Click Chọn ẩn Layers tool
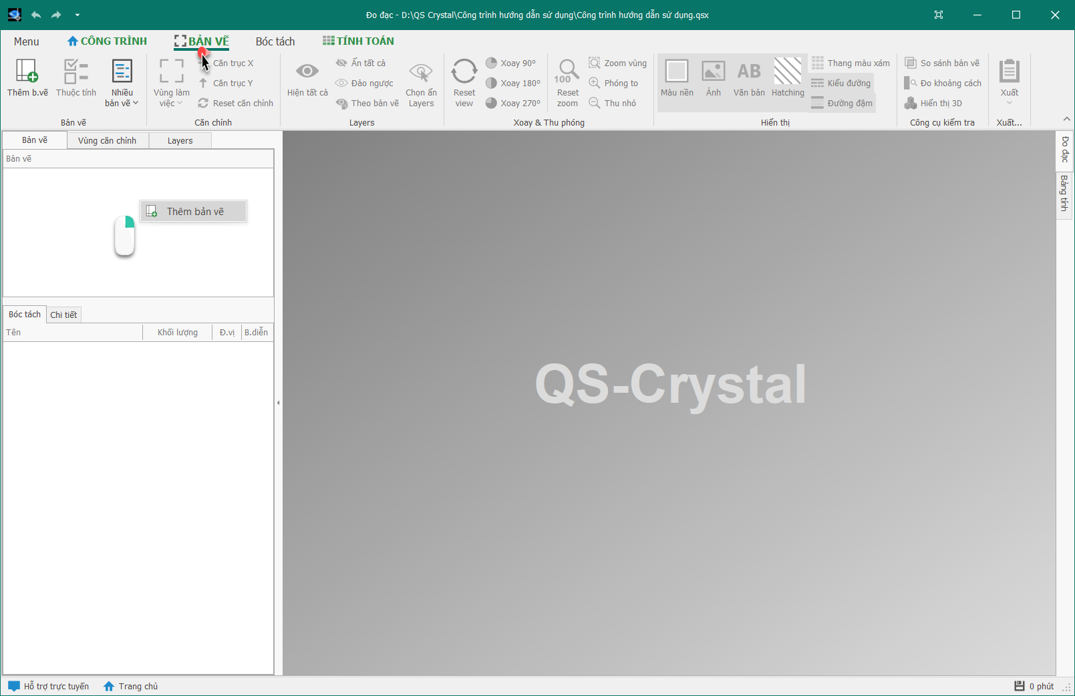The height and width of the screenshot is (696, 1075). pyautogui.click(x=421, y=82)
